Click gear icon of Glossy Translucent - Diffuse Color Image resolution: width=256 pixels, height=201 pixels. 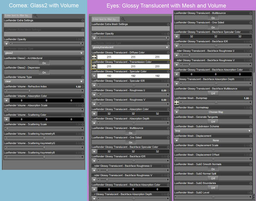(168, 53)
